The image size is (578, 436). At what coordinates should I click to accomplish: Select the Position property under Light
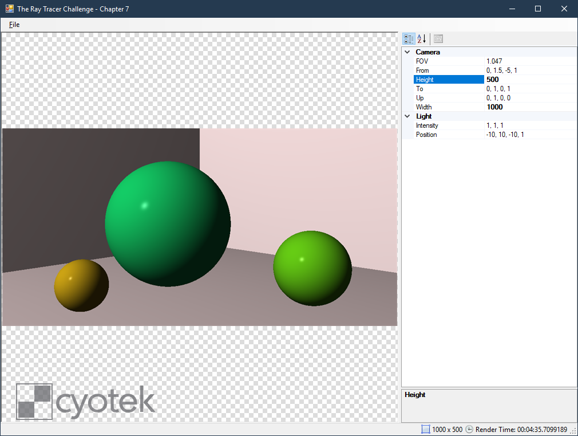(446, 134)
